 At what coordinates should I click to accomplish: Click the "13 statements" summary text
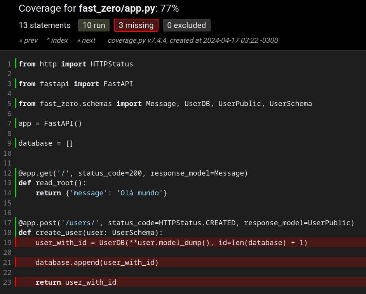click(x=45, y=25)
